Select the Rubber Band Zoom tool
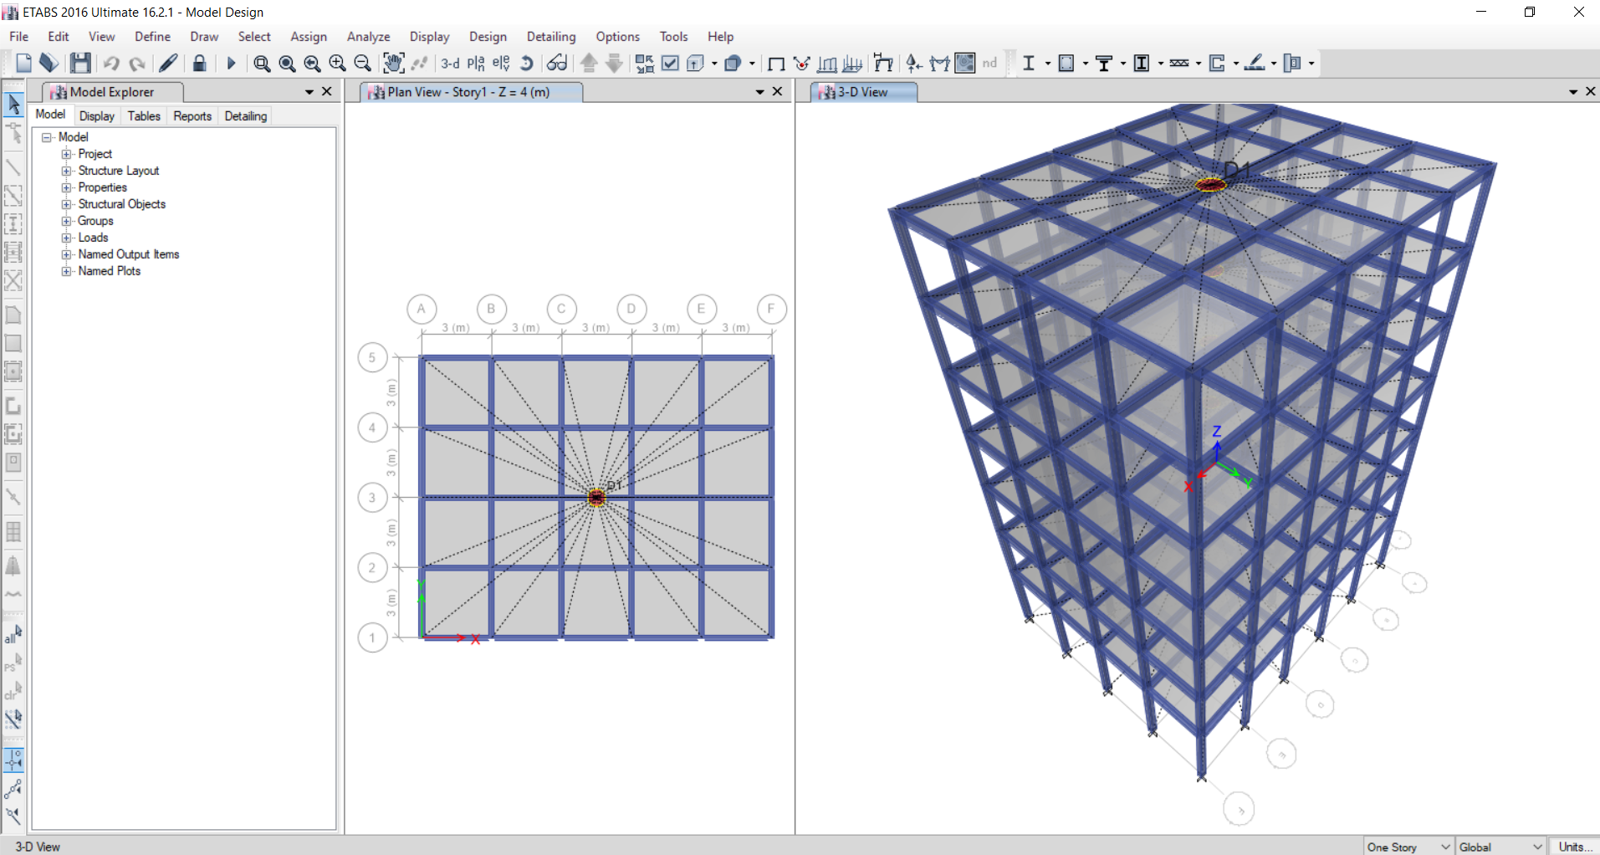The width and height of the screenshot is (1600, 855). (262, 63)
